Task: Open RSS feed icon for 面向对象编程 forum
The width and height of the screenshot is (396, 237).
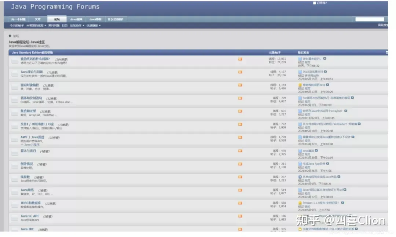Action: (240, 85)
